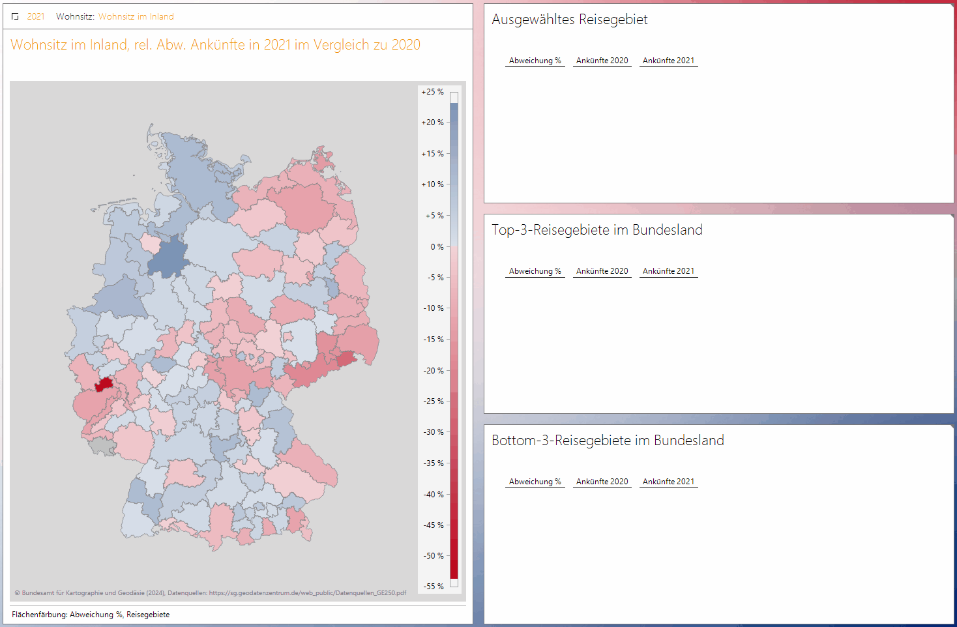This screenshot has width=957, height=627.
Task: Select Ankünfte 2021 column in Top-3-Reisegebiete
Action: tap(668, 271)
